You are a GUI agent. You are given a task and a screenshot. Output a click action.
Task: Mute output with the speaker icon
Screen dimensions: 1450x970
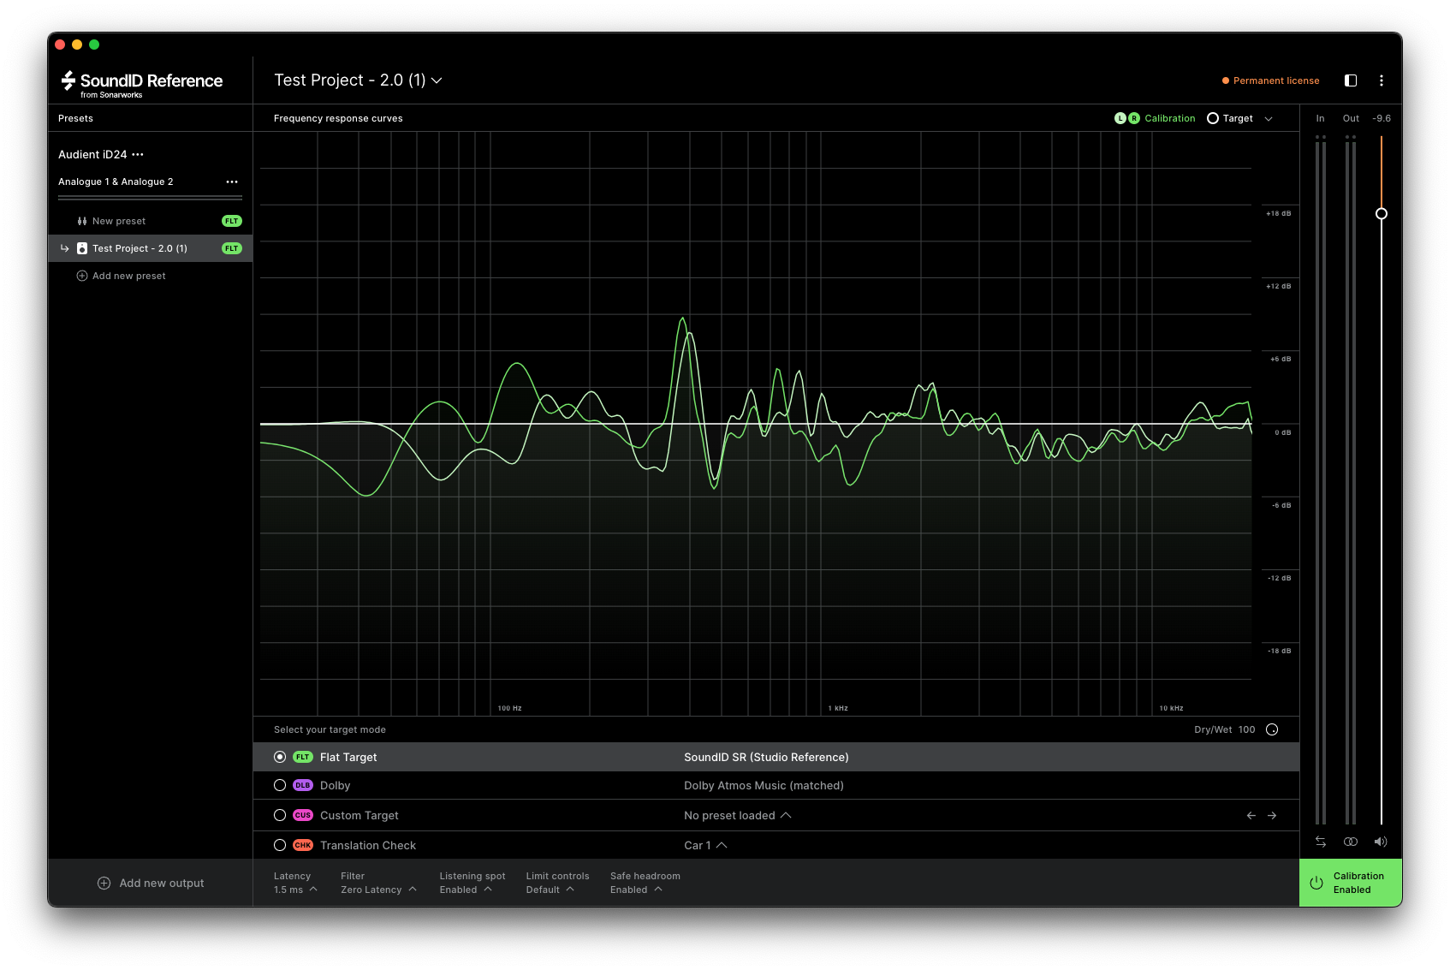tap(1380, 842)
